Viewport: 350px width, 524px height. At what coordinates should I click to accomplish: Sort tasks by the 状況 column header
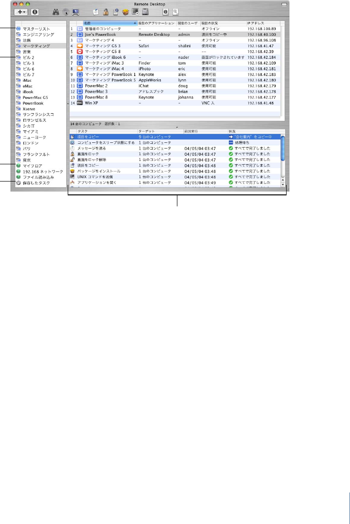pyautogui.click(x=256, y=131)
